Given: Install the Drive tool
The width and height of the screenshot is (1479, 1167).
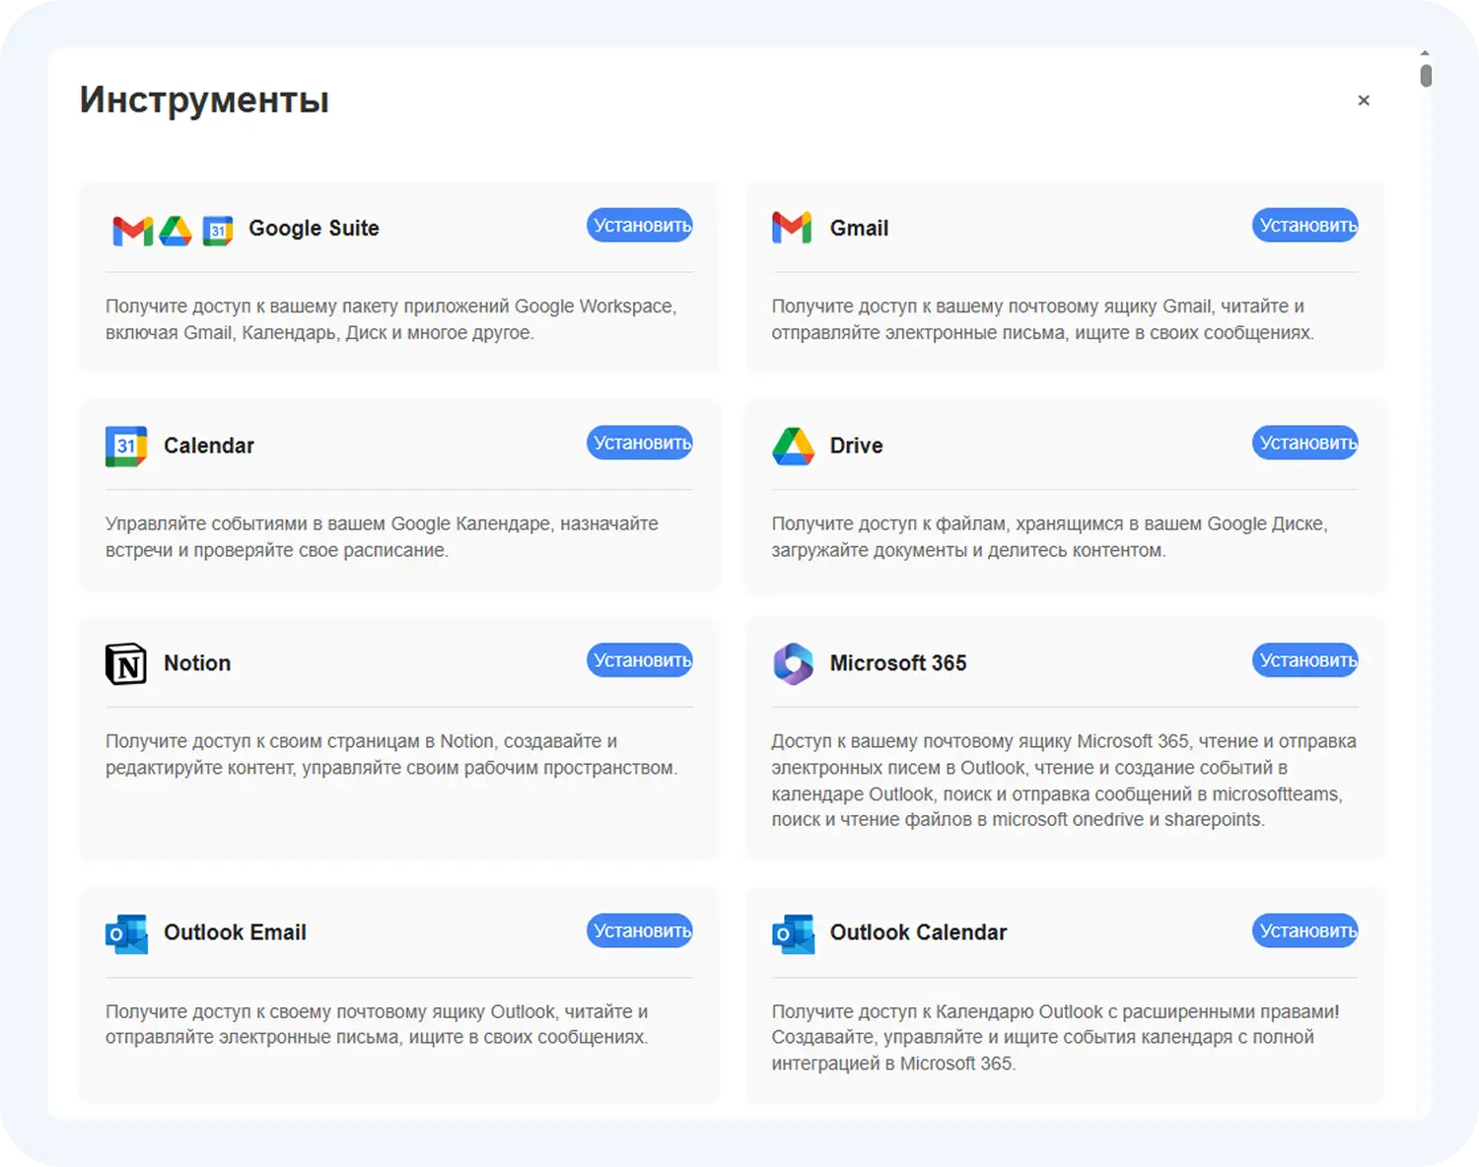Looking at the screenshot, I should coord(1305,443).
